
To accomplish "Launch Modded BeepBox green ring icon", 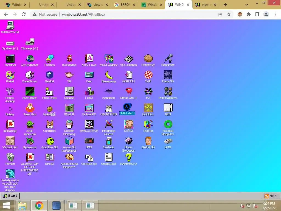I will click(168, 127).
